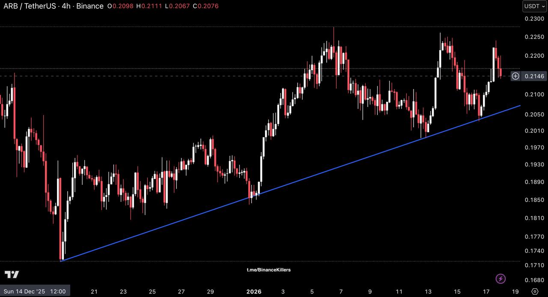This screenshot has height=297, width=548.
Task: Click date 21 on the time axis
Action: [94, 291]
